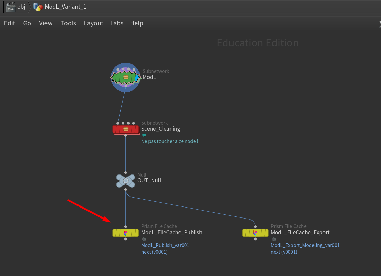Open the Tools menu
This screenshot has height=276, width=381.
[x=68, y=23]
